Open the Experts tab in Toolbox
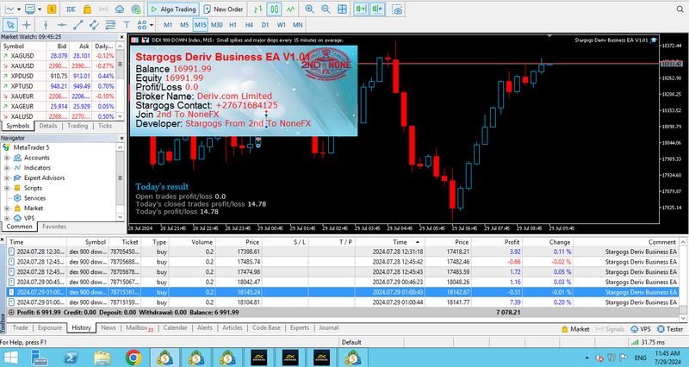This screenshot has height=367, width=689. pyautogui.click(x=300, y=328)
